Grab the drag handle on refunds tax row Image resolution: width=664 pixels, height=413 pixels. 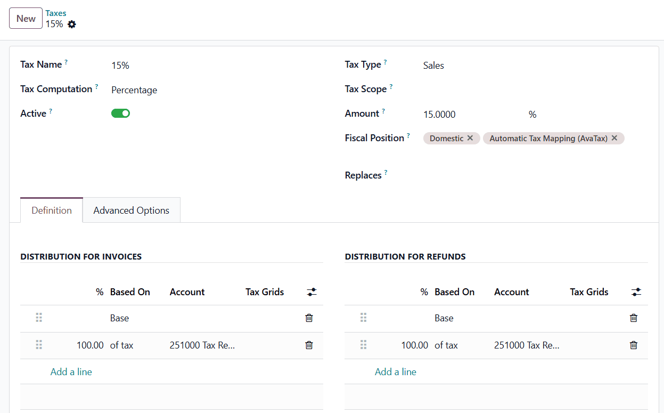click(363, 345)
